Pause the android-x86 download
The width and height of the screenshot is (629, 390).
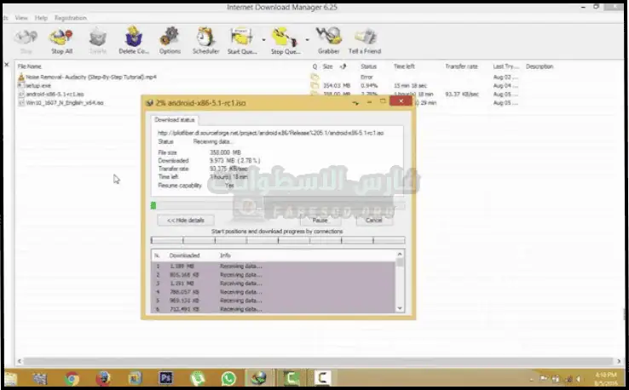point(320,220)
